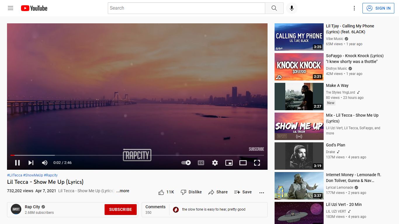Image resolution: width=399 pixels, height=224 pixels.
Task: Toggle closed captions in player
Action: pyautogui.click(x=201, y=163)
